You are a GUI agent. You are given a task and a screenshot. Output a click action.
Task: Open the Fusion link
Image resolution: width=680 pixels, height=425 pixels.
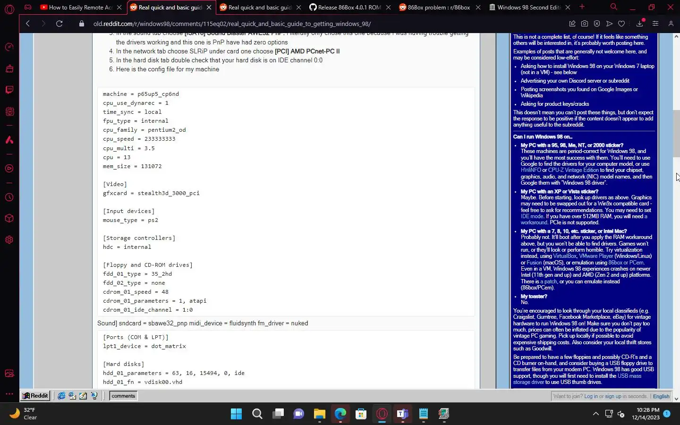534,263
